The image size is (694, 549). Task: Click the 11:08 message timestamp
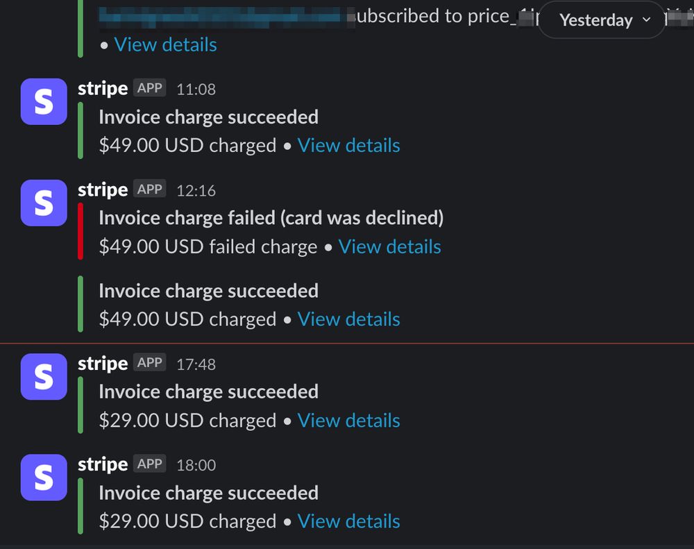coord(196,90)
